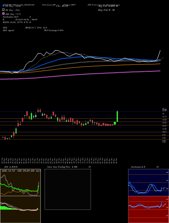Viewport: 169px width, 223px height.
Task: Click the 'ADX & MACD' panel title
Action: pos(11,167)
